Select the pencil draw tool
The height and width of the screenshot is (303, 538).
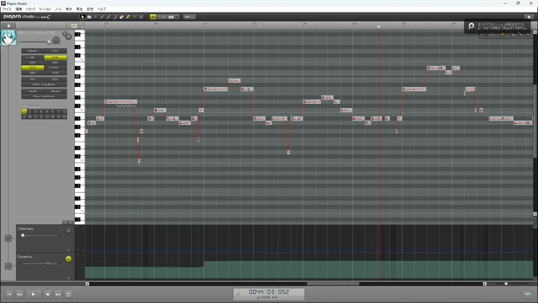point(102,17)
